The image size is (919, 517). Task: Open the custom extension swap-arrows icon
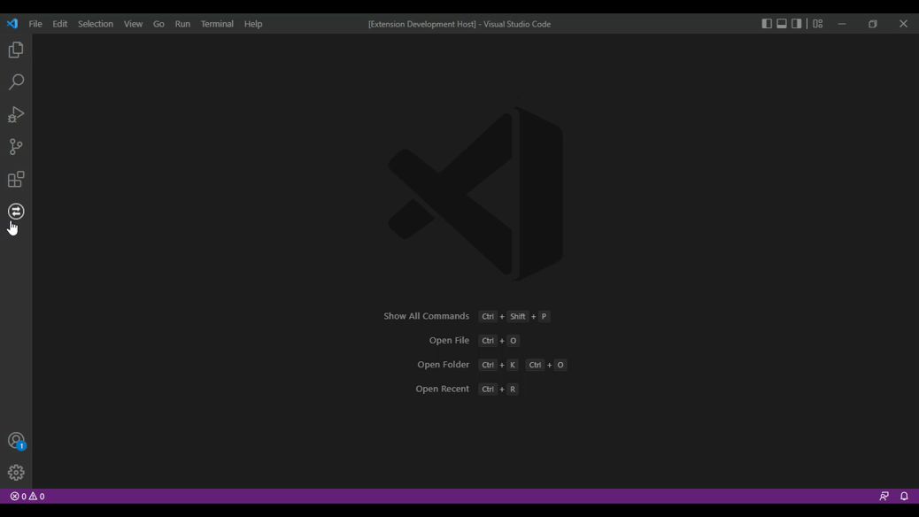coord(16,211)
